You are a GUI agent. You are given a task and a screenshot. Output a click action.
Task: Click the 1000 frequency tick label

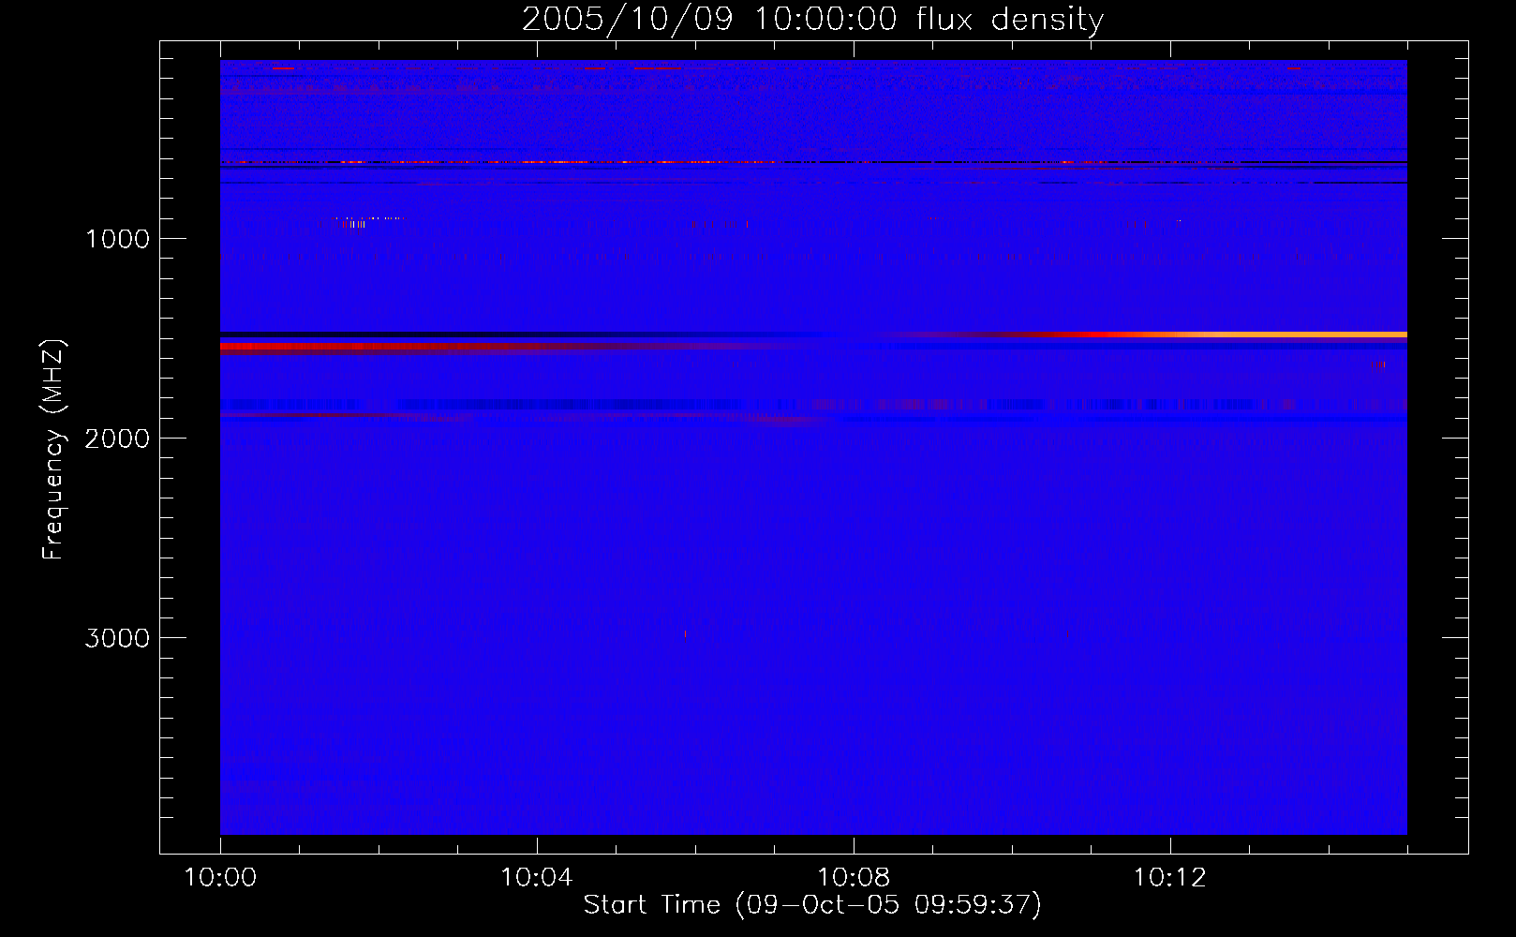point(117,239)
